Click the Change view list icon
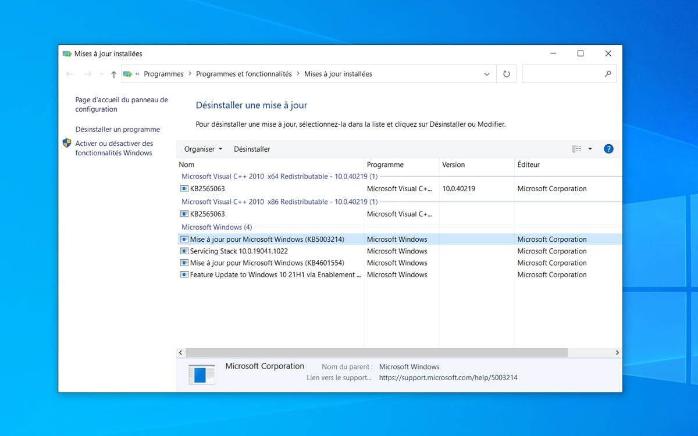 click(577, 149)
